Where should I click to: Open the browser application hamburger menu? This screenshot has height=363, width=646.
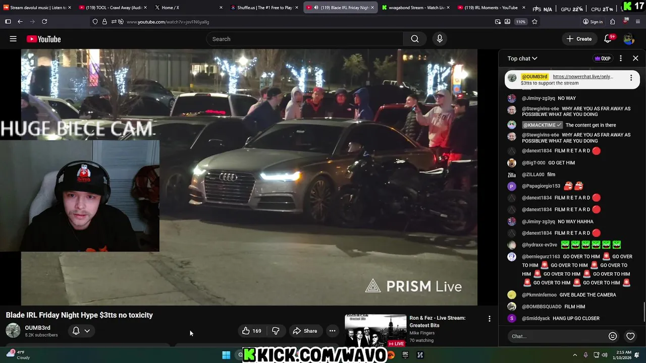(x=638, y=22)
